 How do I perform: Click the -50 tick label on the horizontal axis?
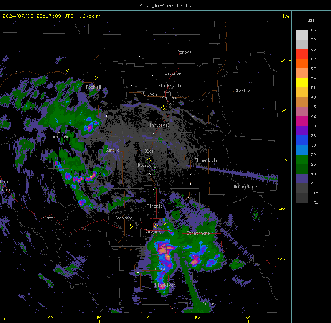[x=98, y=318]
